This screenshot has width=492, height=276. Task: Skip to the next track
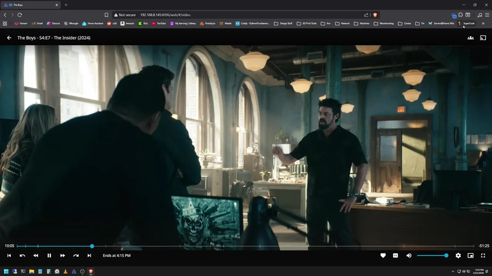(89, 255)
